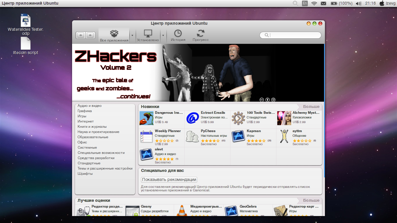Select the Игры category
This screenshot has height=223, width=397.
click(x=82, y=116)
